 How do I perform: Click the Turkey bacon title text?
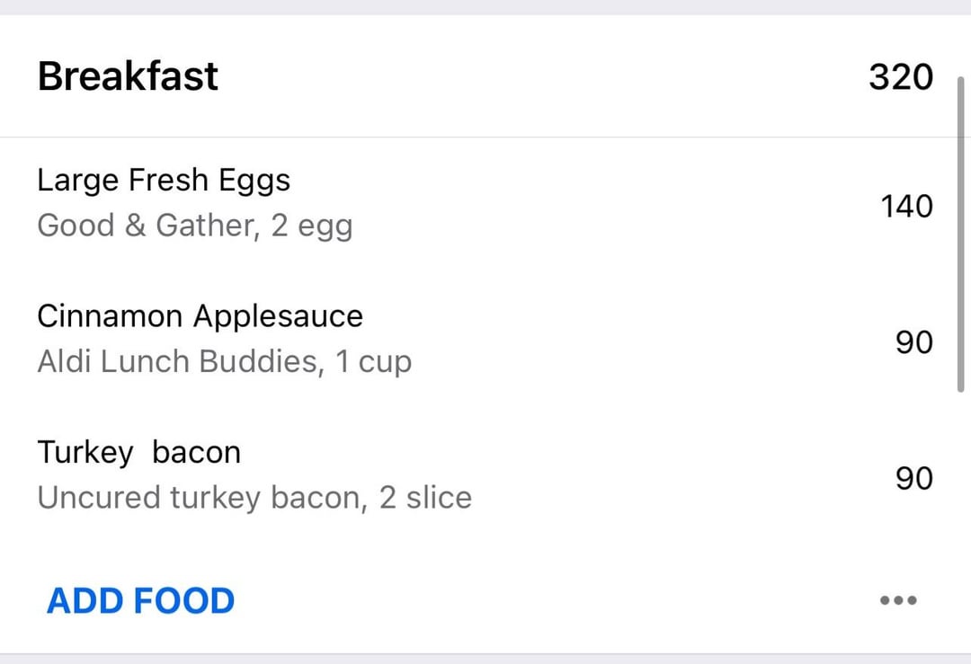(138, 452)
